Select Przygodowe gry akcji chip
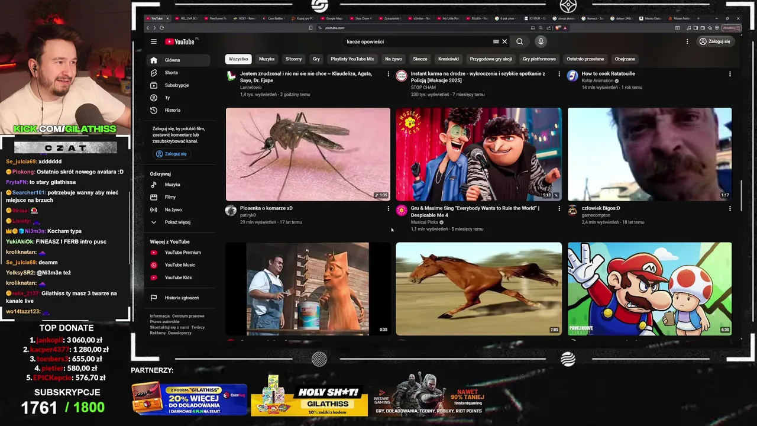Screen dimensions: 757x426 pos(491,59)
